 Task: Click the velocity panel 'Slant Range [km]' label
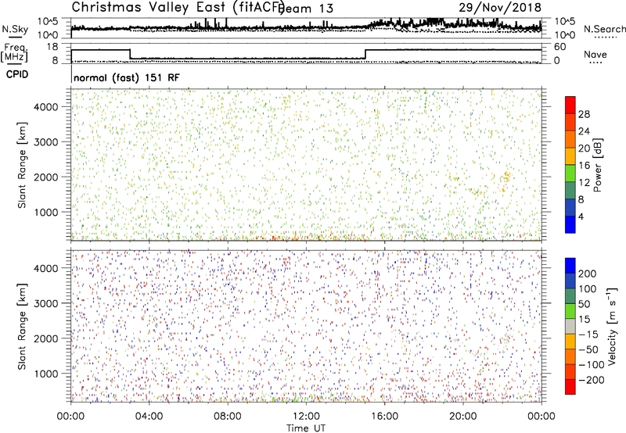tap(22, 327)
